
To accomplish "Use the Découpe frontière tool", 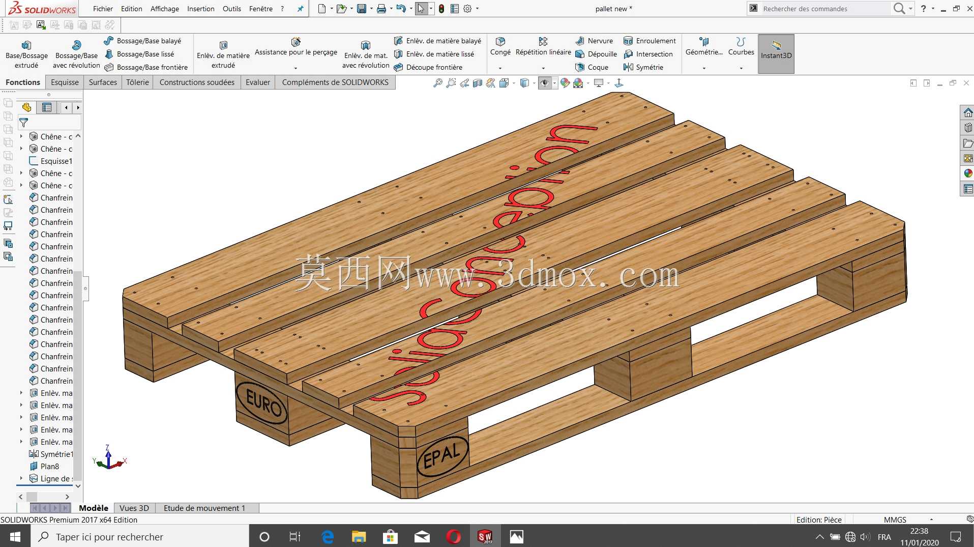I will tap(428, 67).
